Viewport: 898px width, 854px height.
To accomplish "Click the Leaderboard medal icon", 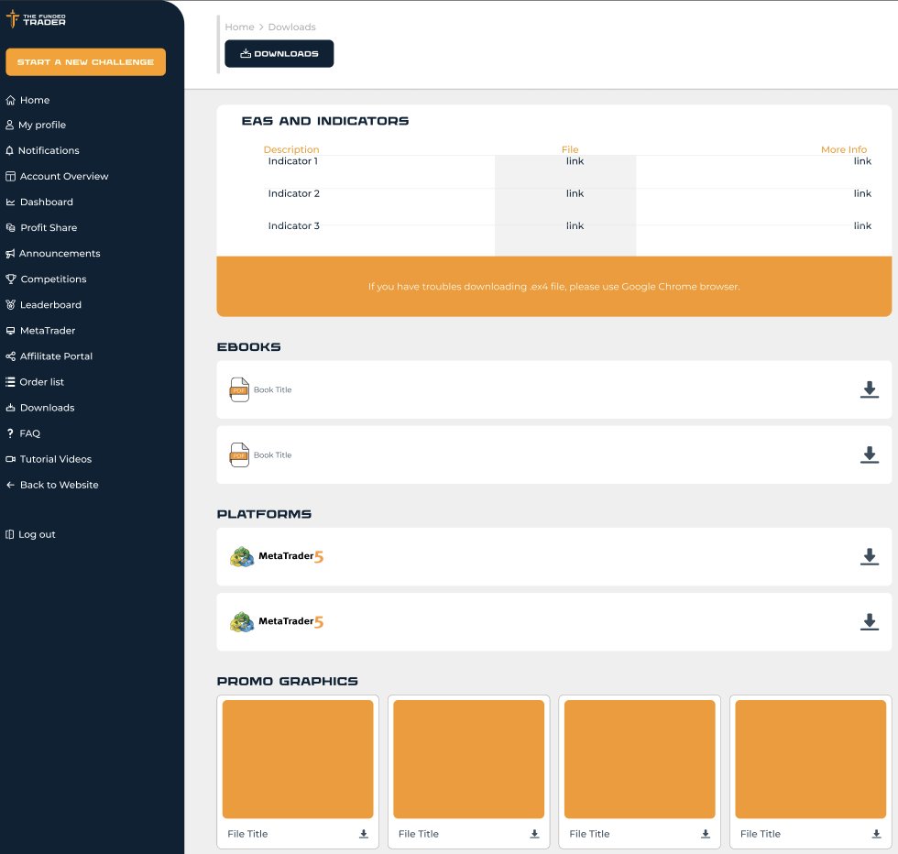I will [x=10, y=305].
